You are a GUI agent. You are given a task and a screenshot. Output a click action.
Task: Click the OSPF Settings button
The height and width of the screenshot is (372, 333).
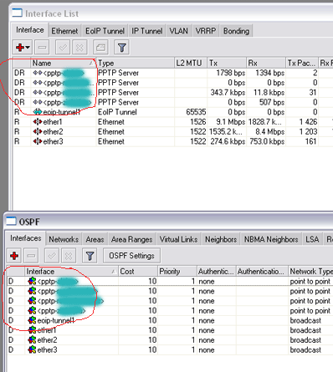point(131,256)
